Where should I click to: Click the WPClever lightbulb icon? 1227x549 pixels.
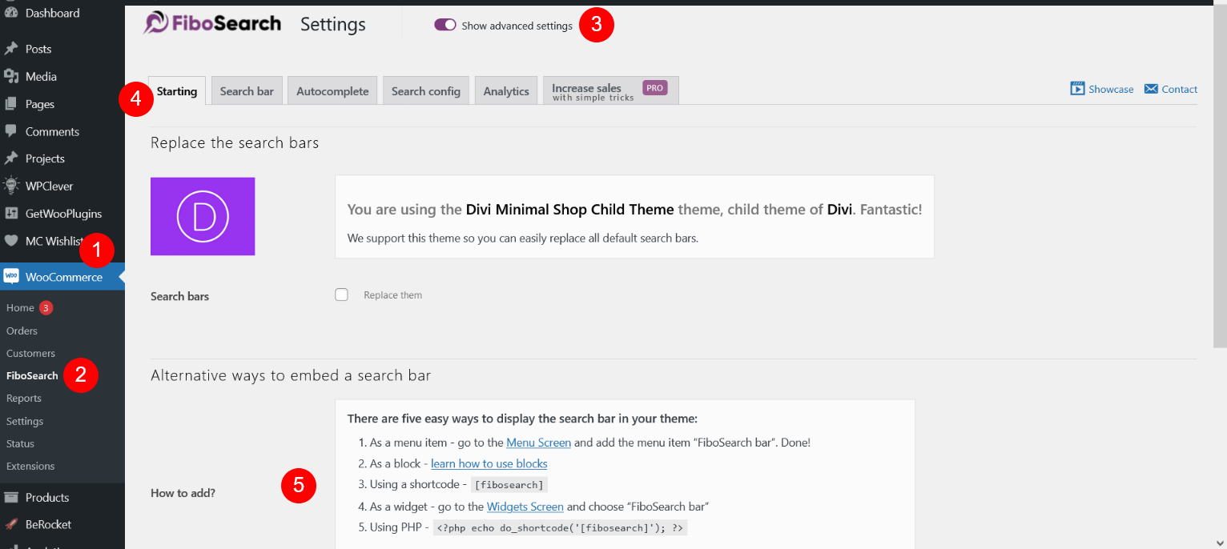(x=11, y=186)
